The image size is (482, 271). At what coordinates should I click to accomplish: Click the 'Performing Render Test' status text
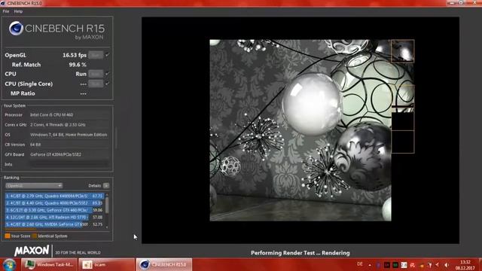[x=300, y=253]
